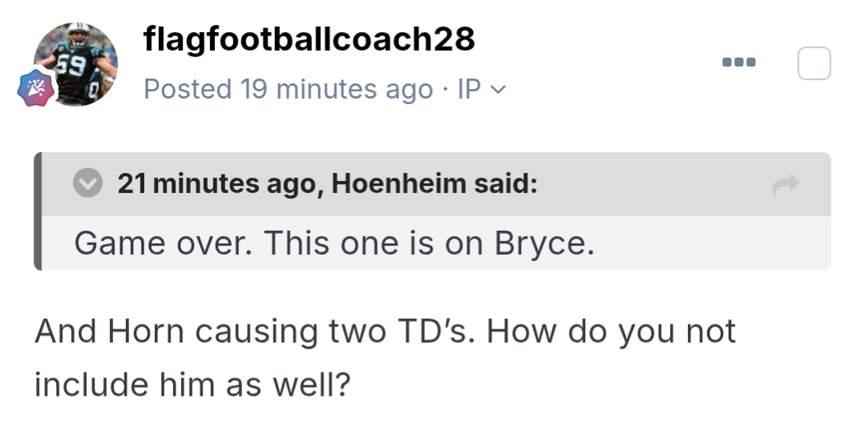This screenshot has width=865, height=447.
Task: Open the three-dots post options menu
Action: (738, 62)
